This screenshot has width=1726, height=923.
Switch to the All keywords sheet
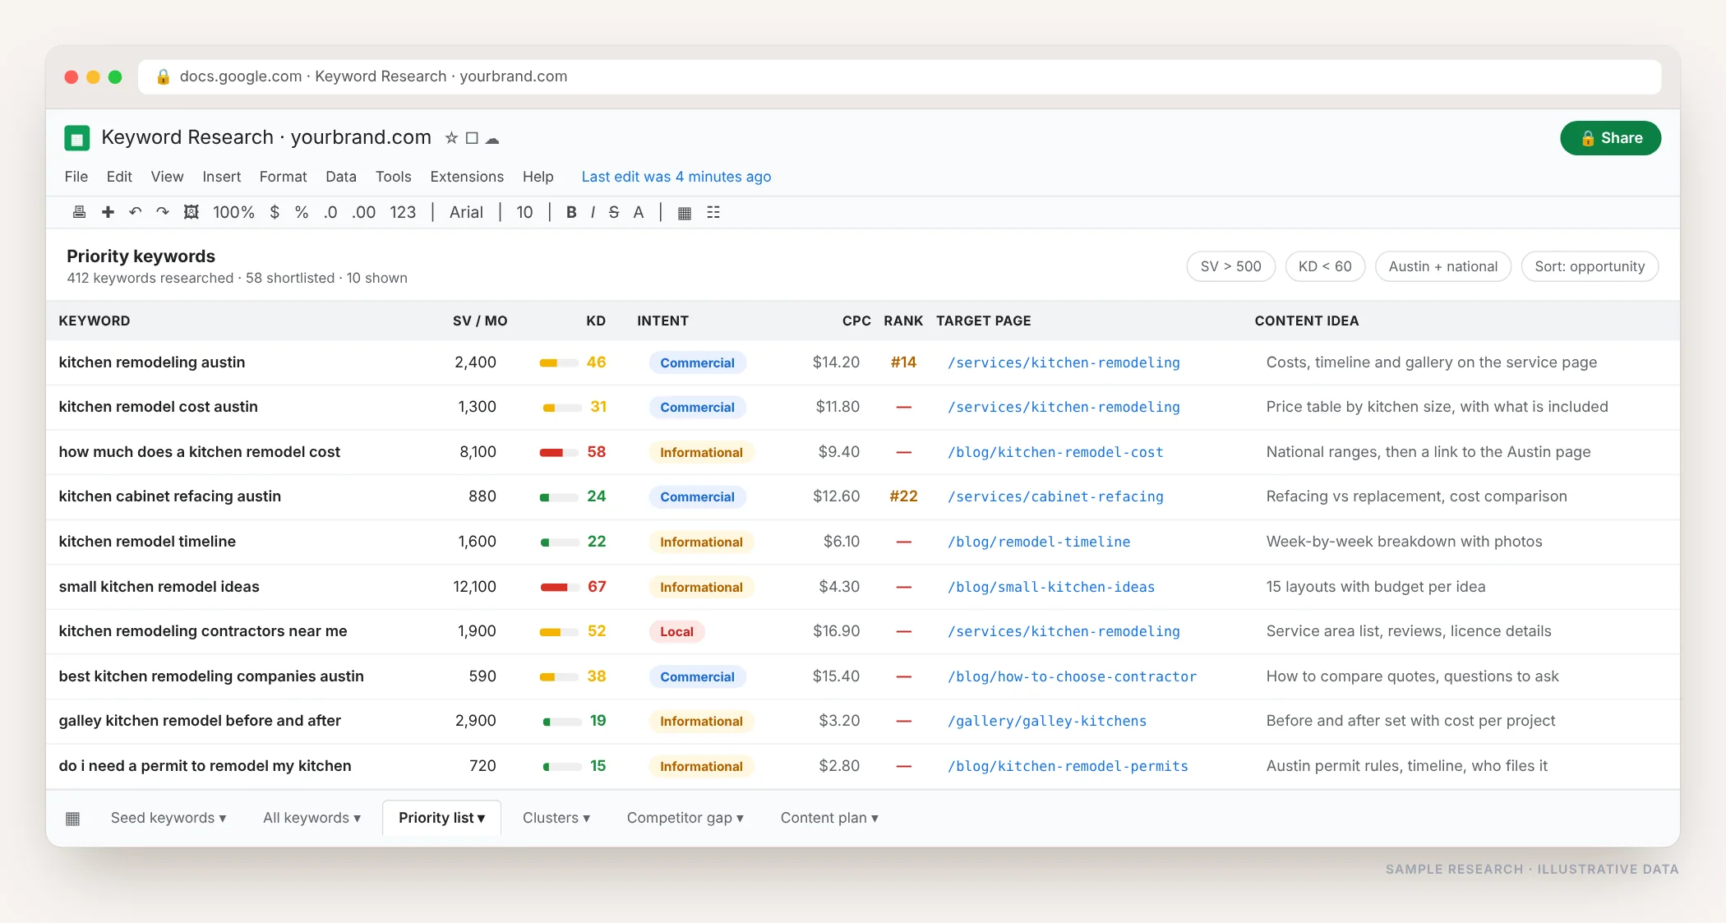312,818
